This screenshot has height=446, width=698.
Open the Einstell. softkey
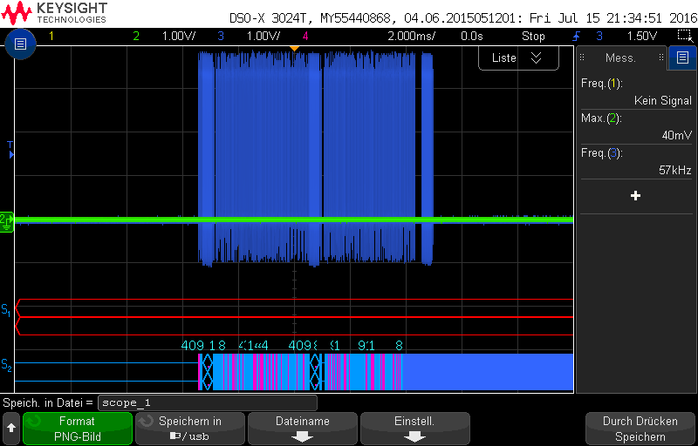pyautogui.click(x=415, y=428)
